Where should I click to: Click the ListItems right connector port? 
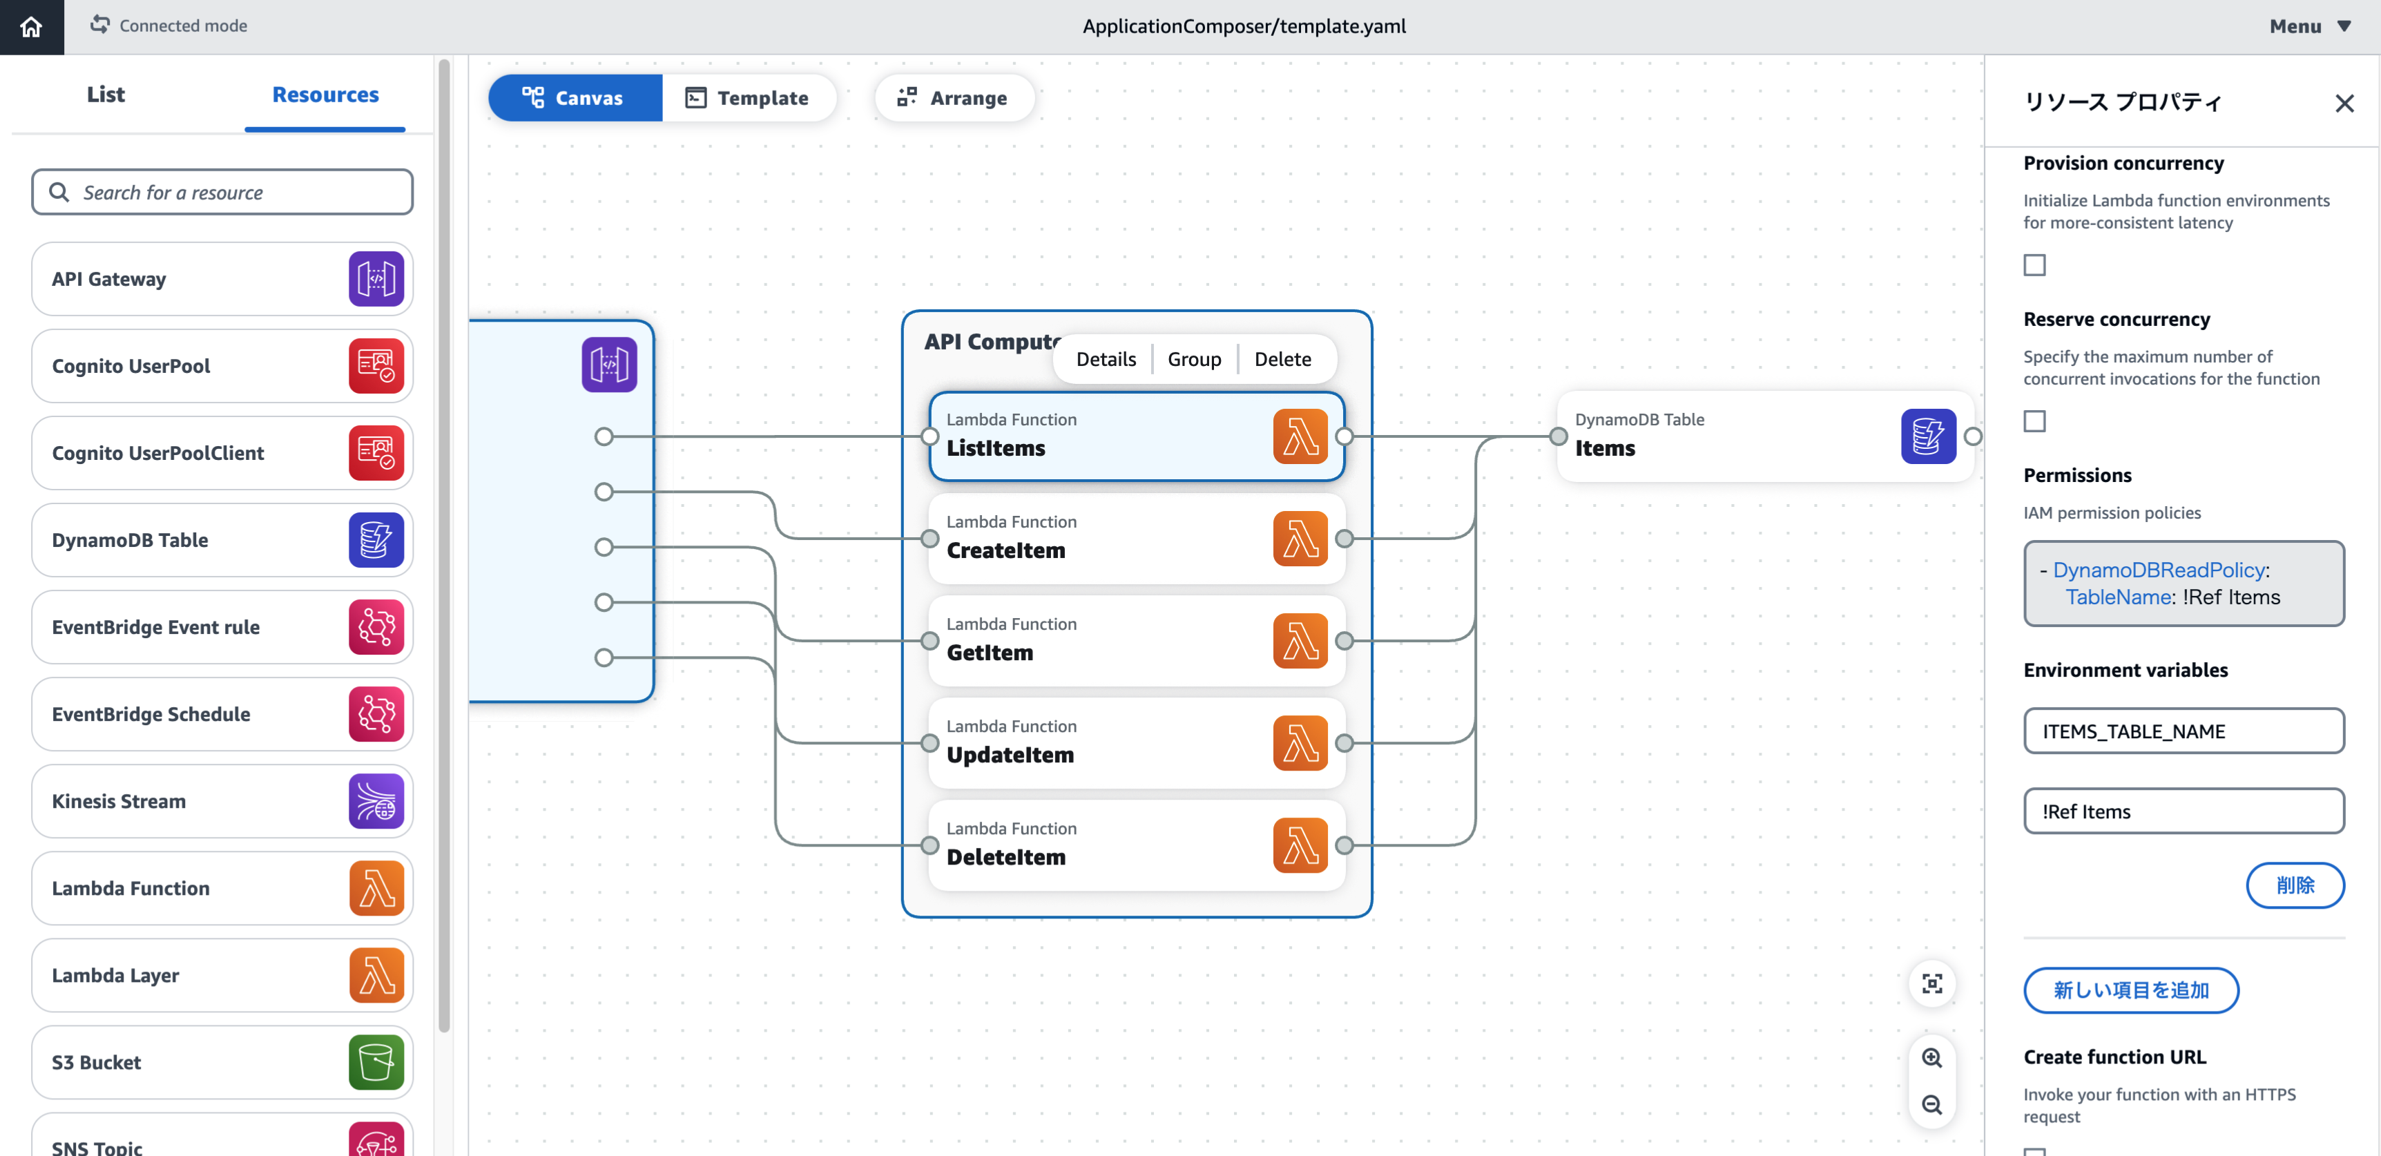(1344, 436)
